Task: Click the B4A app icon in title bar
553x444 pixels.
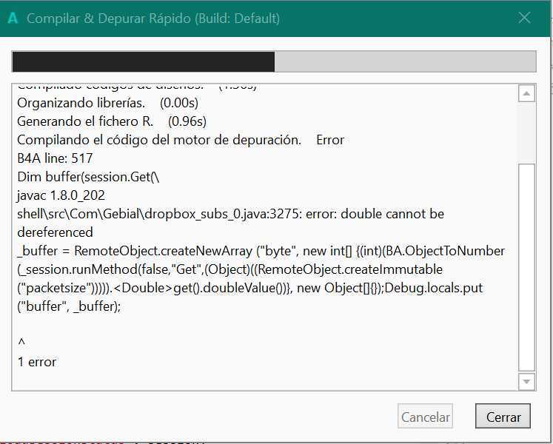Action: tap(13, 18)
